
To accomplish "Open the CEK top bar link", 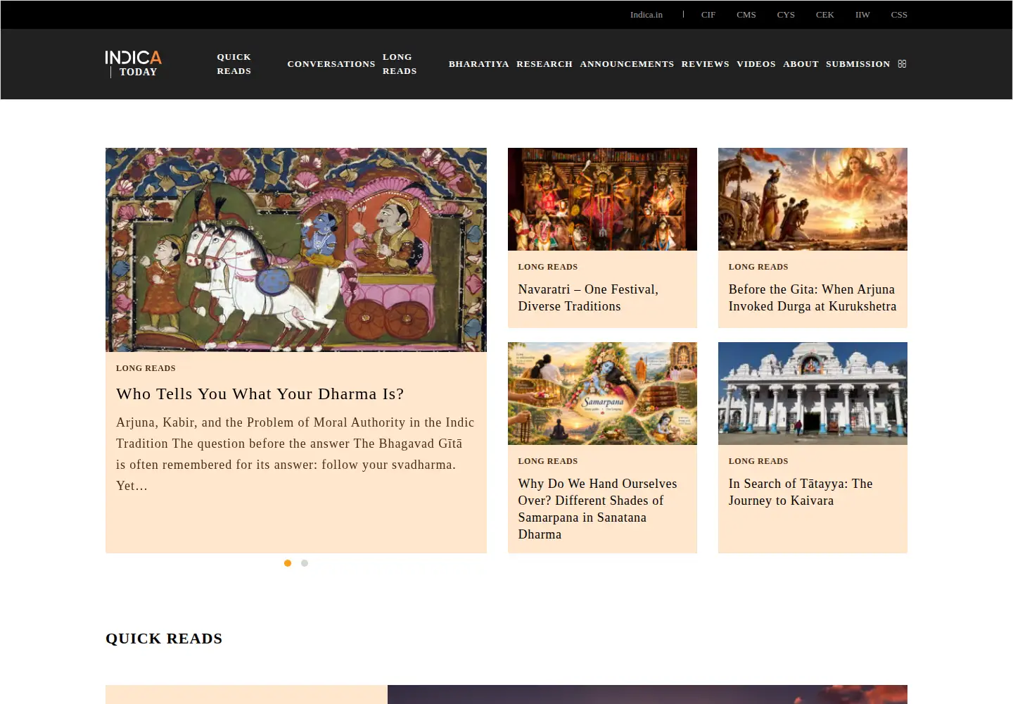I will tap(825, 15).
